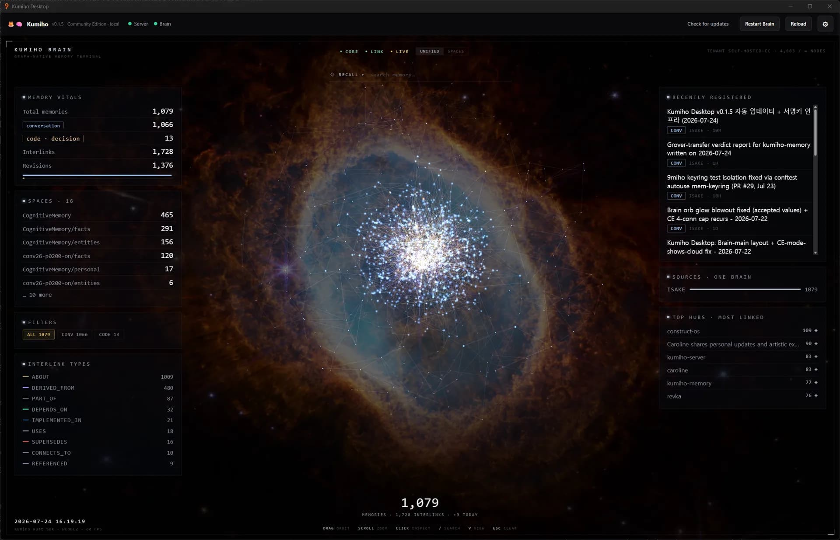Switch to the SPACES view tab
Image resolution: width=840 pixels, height=540 pixels.
tap(455, 52)
